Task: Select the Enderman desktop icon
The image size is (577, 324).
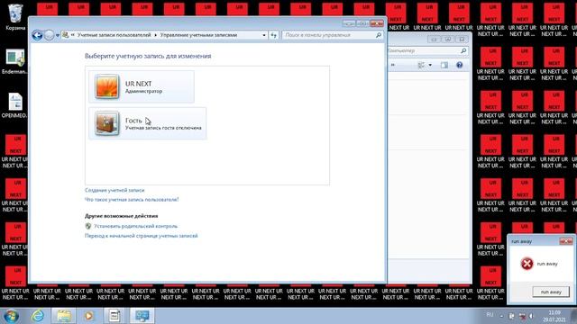Action: 14,62
